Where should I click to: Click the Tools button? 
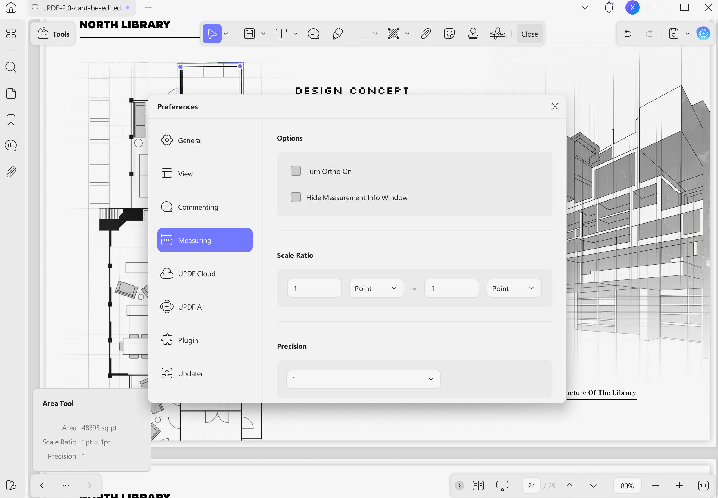click(53, 34)
